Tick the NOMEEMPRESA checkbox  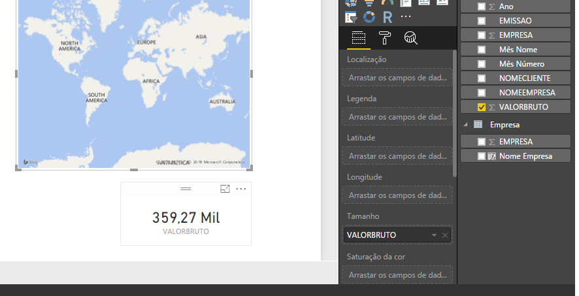pyautogui.click(x=482, y=93)
